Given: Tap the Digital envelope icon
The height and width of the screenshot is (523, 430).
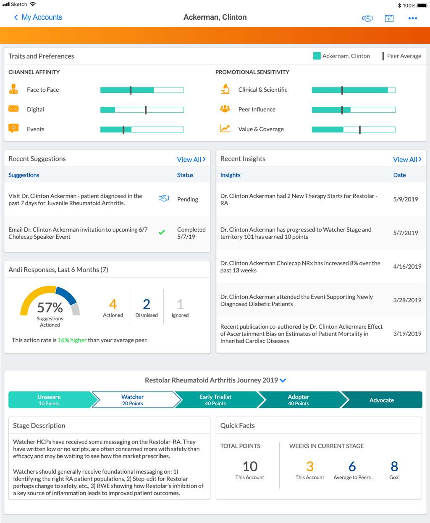Looking at the screenshot, I should pyautogui.click(x=14, y=109).
